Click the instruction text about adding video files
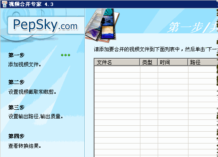 [156, 49]
